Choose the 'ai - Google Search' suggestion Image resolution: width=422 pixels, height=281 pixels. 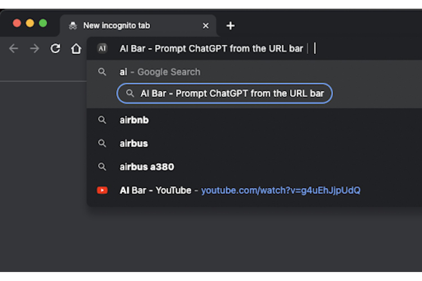254,72
